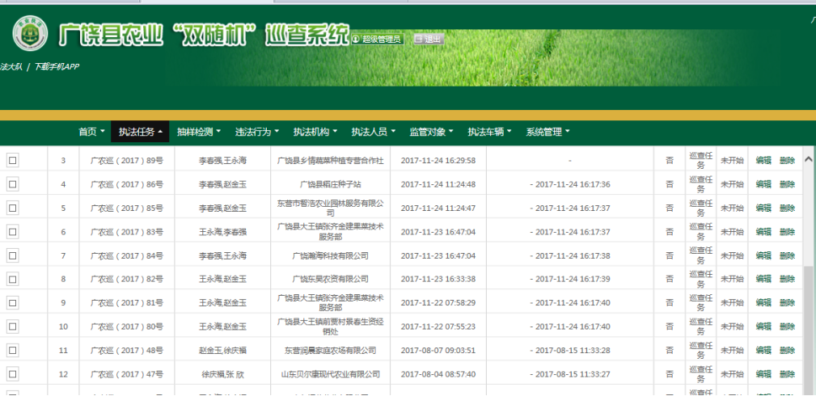Click the green agricultural law enforcement logo

[x=29, y=34]
